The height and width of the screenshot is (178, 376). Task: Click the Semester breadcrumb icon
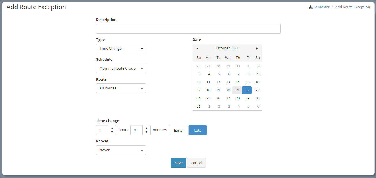(311, 7)
